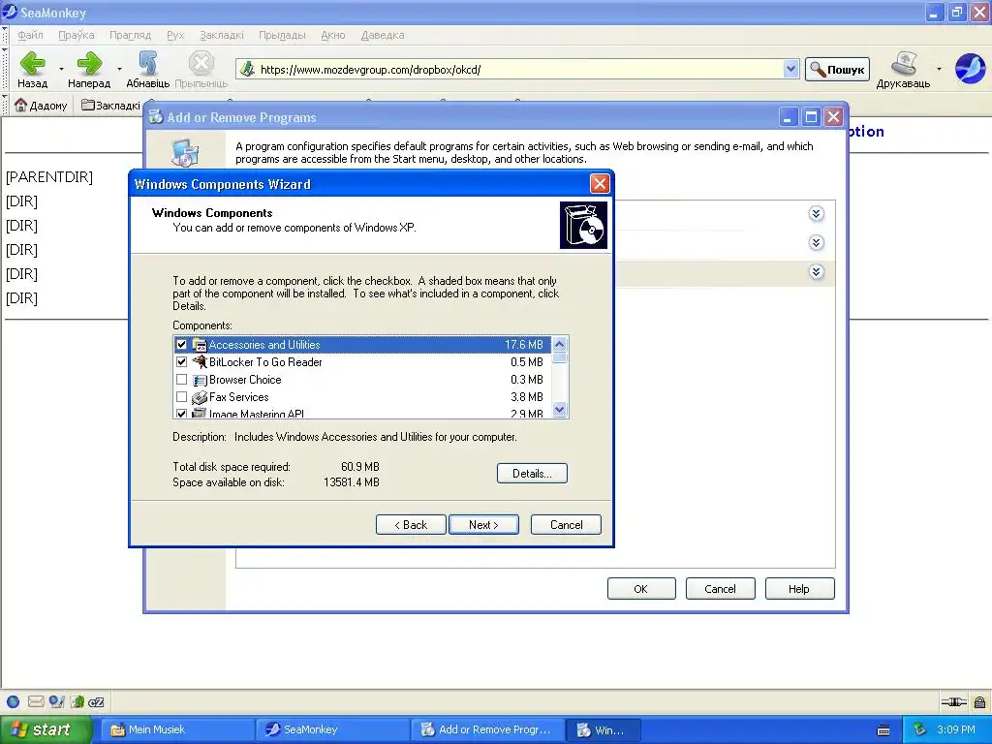Click the SeaMonkey throbber logo
This screenshot has height=744, width=992.
[x=969, y=69]
